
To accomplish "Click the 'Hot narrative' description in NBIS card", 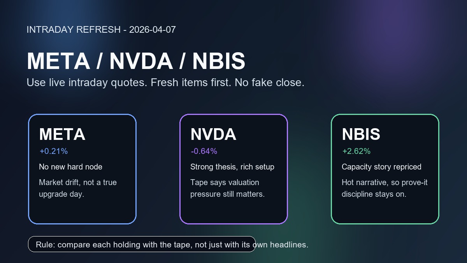I will click(384, 188).
